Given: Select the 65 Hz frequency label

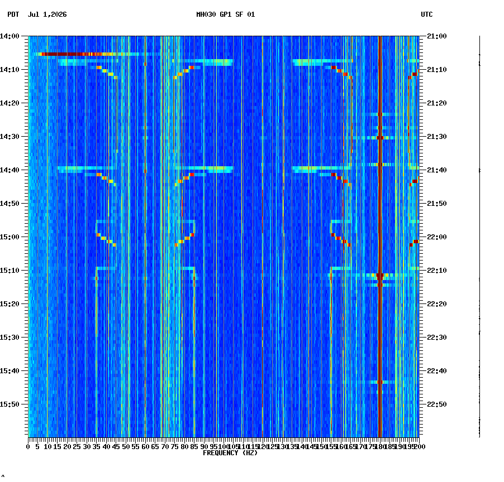Looking at the screenshot, I should click(x=155, y=447).
